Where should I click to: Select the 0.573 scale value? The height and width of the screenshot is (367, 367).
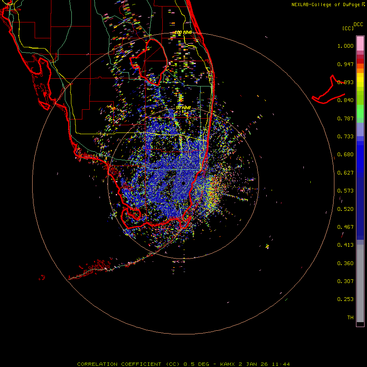345,191
